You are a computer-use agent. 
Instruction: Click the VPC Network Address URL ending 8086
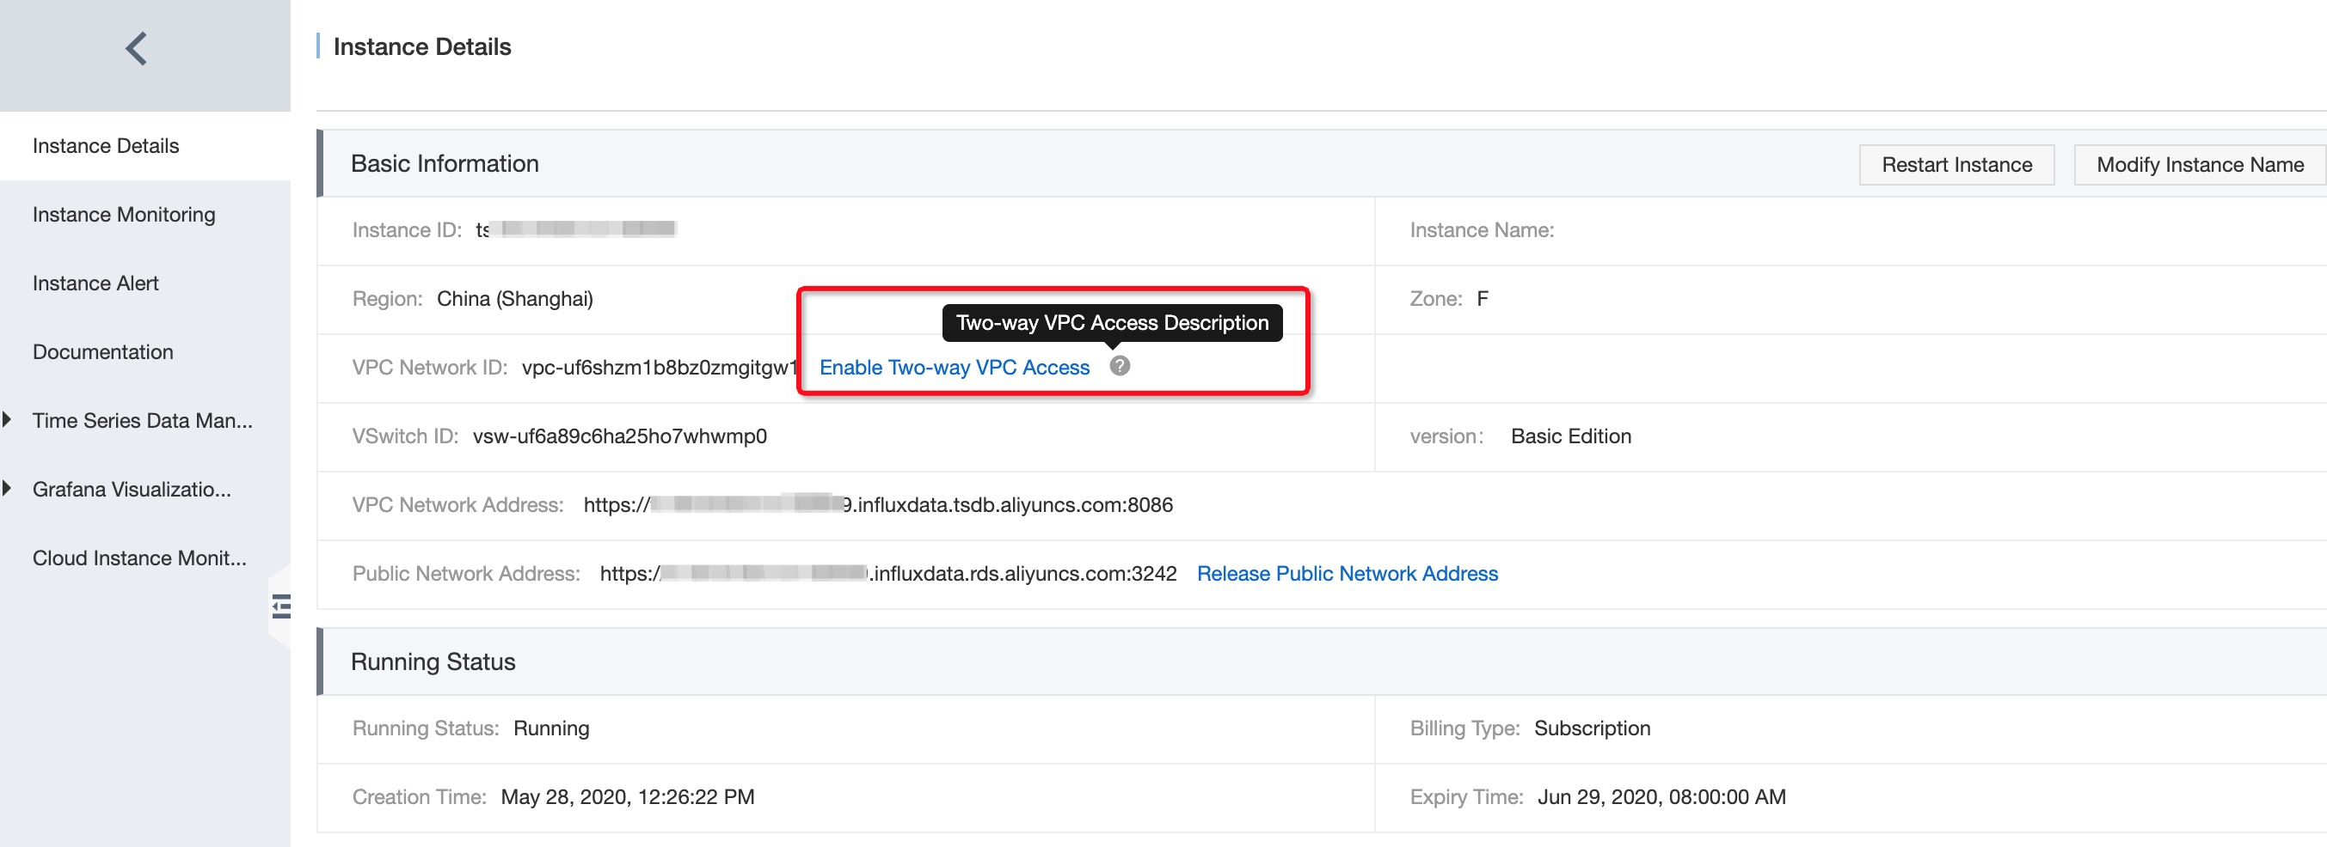pos(878,504)
